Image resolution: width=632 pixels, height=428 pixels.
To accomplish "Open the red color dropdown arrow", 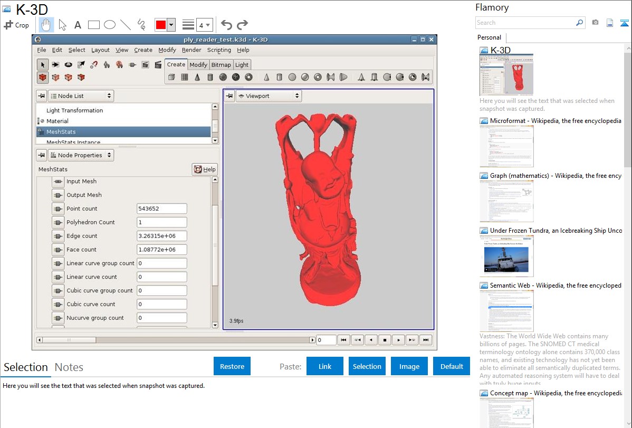I will click(x=171, y=25).
